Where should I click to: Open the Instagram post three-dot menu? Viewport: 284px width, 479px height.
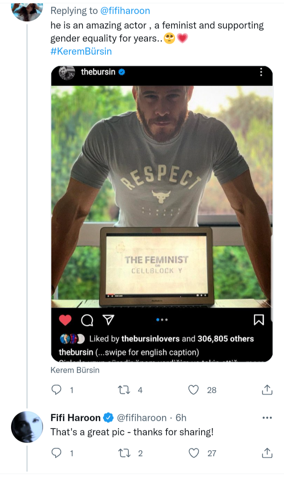(x=261, y=72)
